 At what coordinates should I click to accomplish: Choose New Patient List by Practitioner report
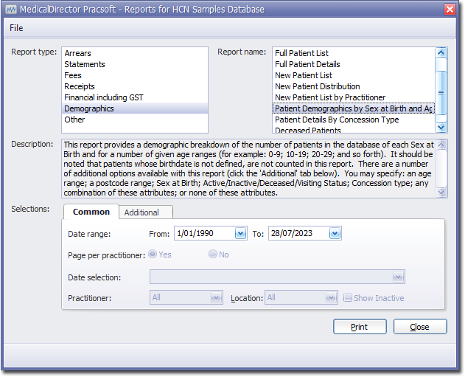[354, 97]
